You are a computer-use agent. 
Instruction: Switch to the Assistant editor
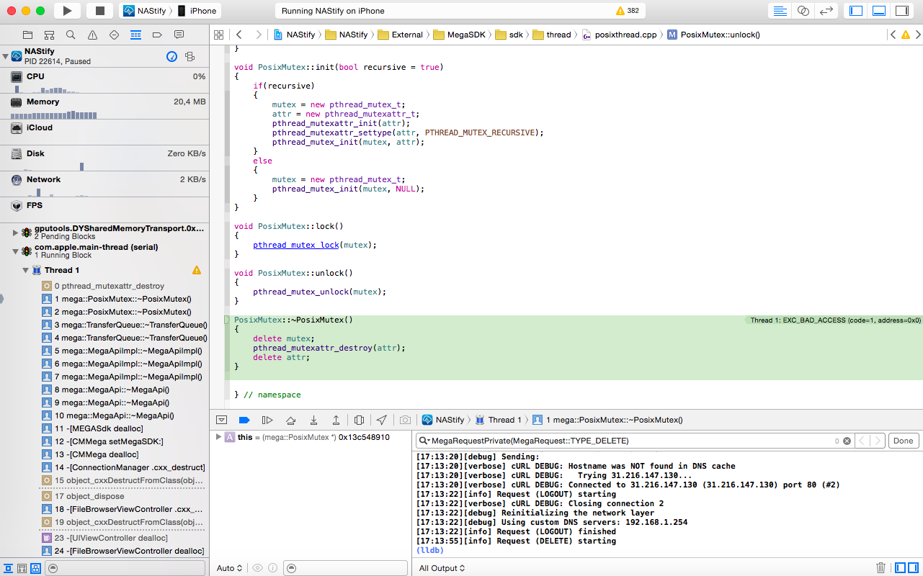[x=803, y=11]
